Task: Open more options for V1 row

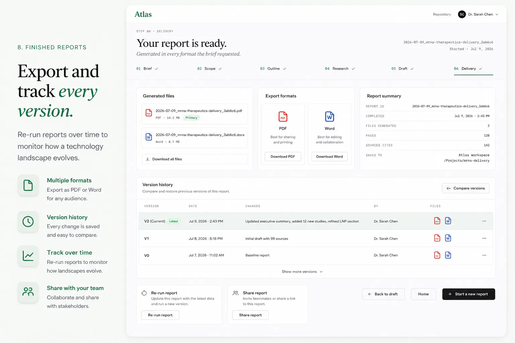Action: pos(484,238)
